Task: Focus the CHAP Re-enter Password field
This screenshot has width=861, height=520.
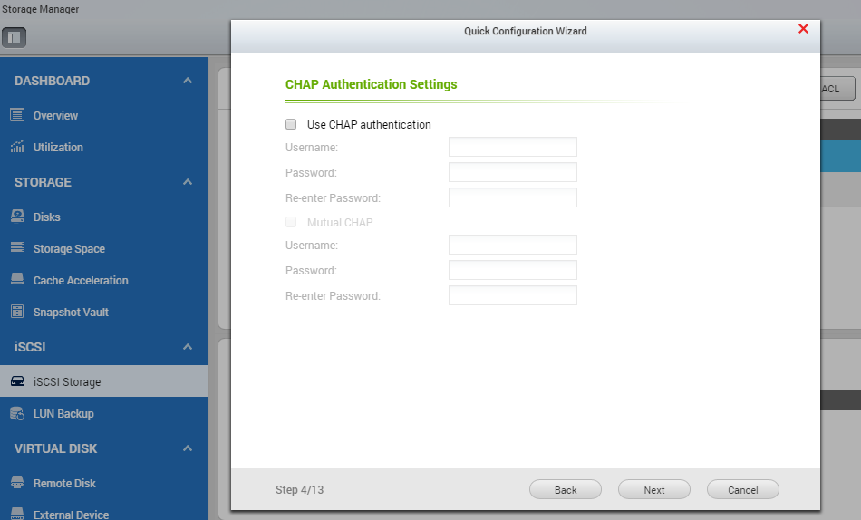Action: [513, 197]
